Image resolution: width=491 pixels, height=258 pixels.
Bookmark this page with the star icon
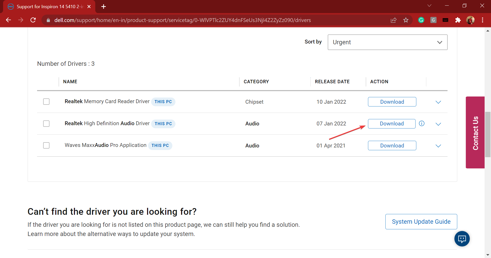(x=406, y=20)
